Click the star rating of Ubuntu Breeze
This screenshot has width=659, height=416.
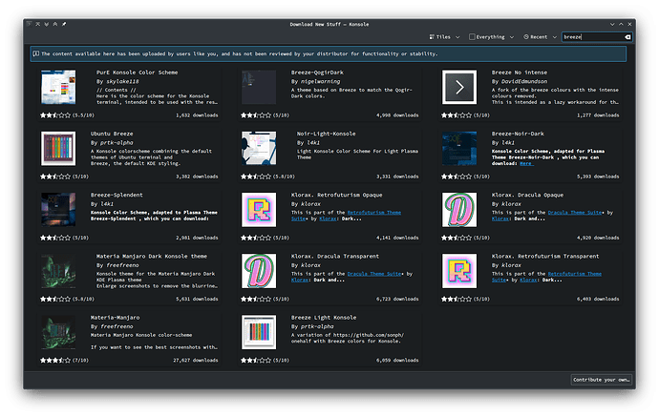click(x=55, y=177)
